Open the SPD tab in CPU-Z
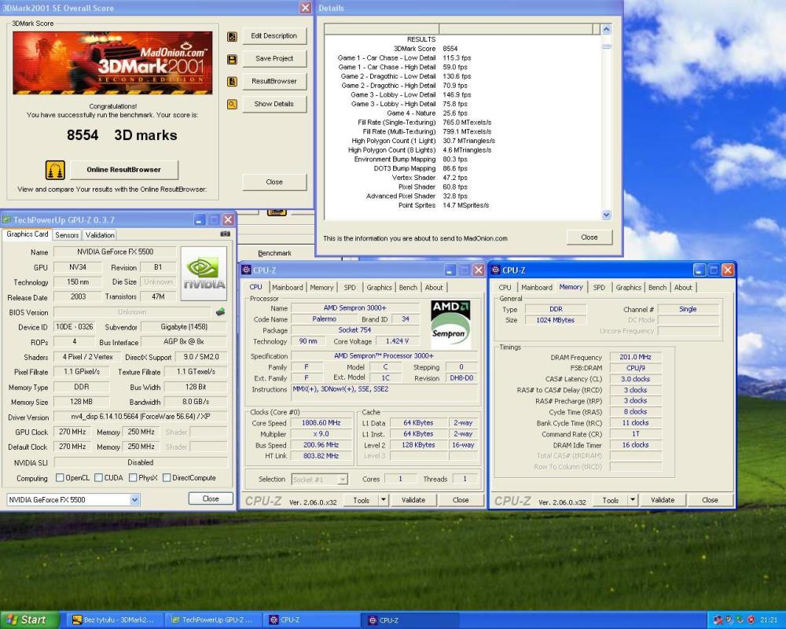The height and width of the screenshot is (629, 786). pos(599,287)
